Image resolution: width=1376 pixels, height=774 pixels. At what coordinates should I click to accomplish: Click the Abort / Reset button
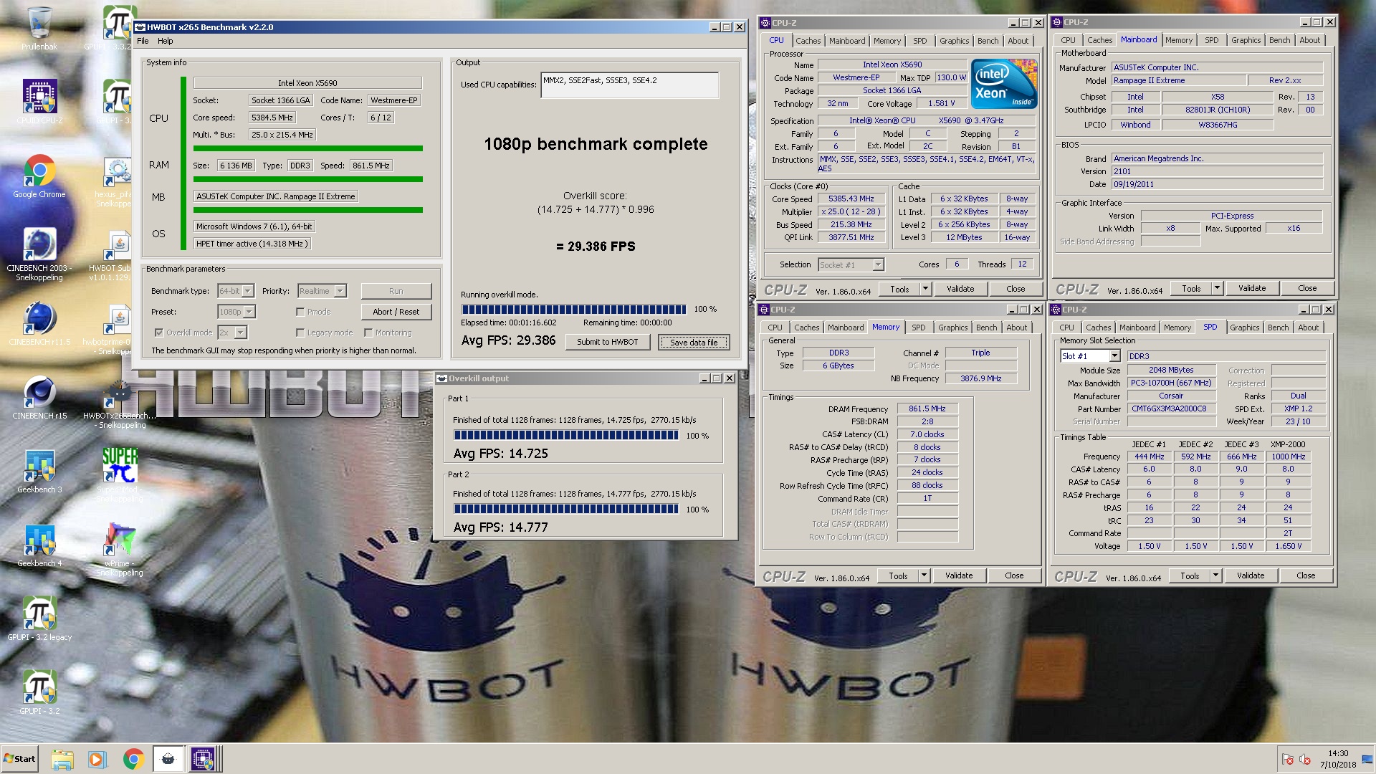click(x=396, y=312)
